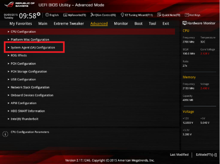Click the Qfan Control fan icon
The height and width of the screenshot is (164, 220).
pyautogui.click(x=92, y=15)
